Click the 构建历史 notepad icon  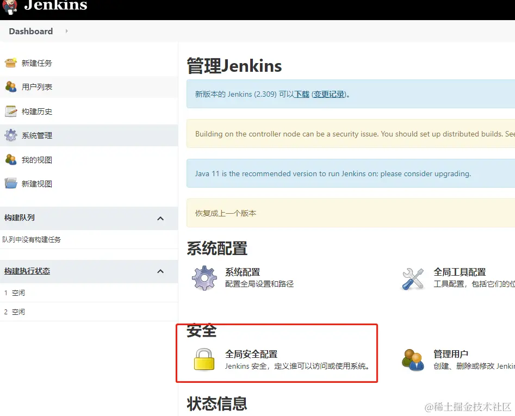coord(11,111)
